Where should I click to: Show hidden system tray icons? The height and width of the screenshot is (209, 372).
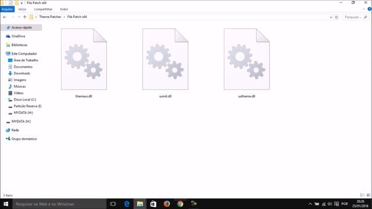click(310, 204)
